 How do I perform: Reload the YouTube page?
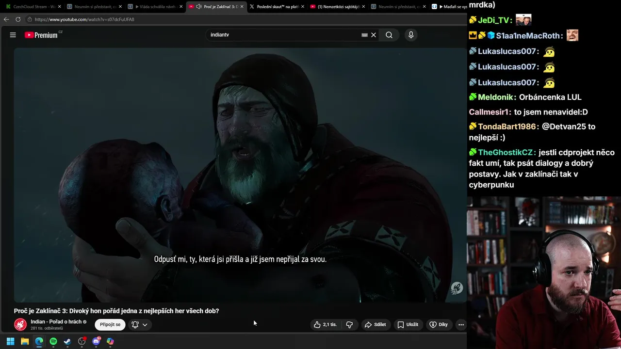18,19
